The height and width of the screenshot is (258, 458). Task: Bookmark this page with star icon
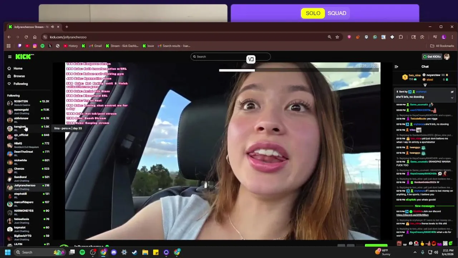337,37
